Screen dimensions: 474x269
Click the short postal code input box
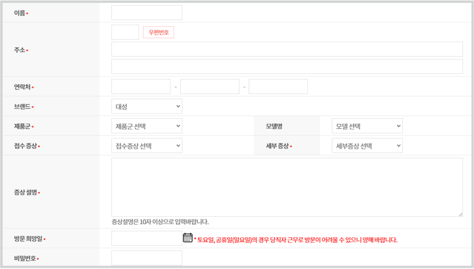coord(125,32)
